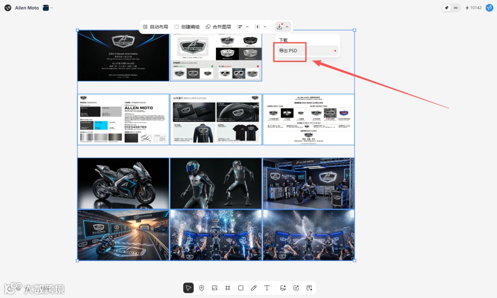Collapse the download menu chevron
497x298 pixels.
[x=287, y=27]
